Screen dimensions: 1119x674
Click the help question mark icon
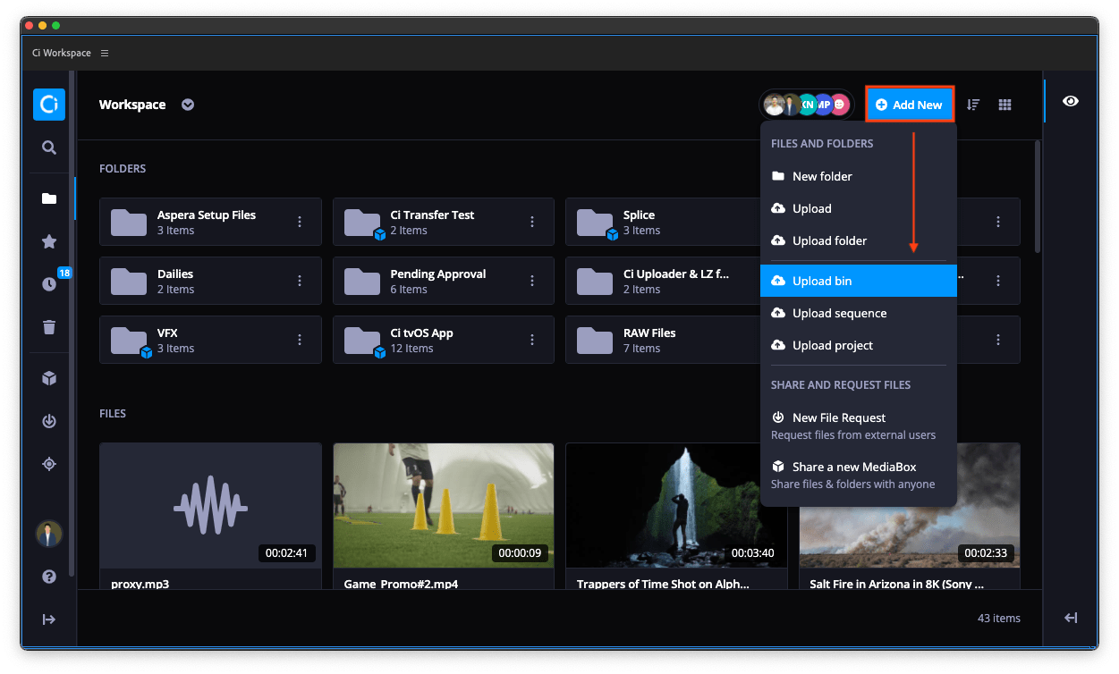48,577
